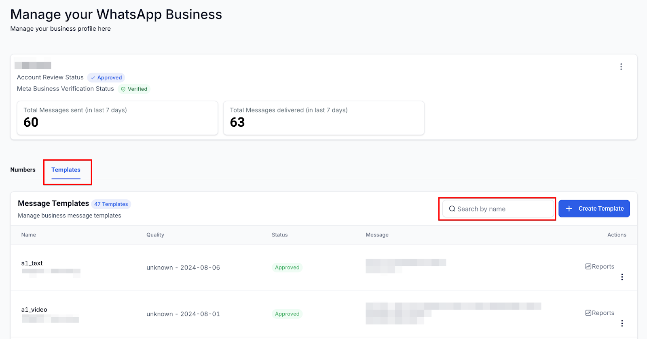The height and width of the screenshot is (339, 647).
Task: Click the Actions column header
Action: point(617,235)
